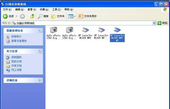The height and width of the screenshot is (109, 170).
Task: Click the 共享文档 folder icon
Action: pos(8,66)
